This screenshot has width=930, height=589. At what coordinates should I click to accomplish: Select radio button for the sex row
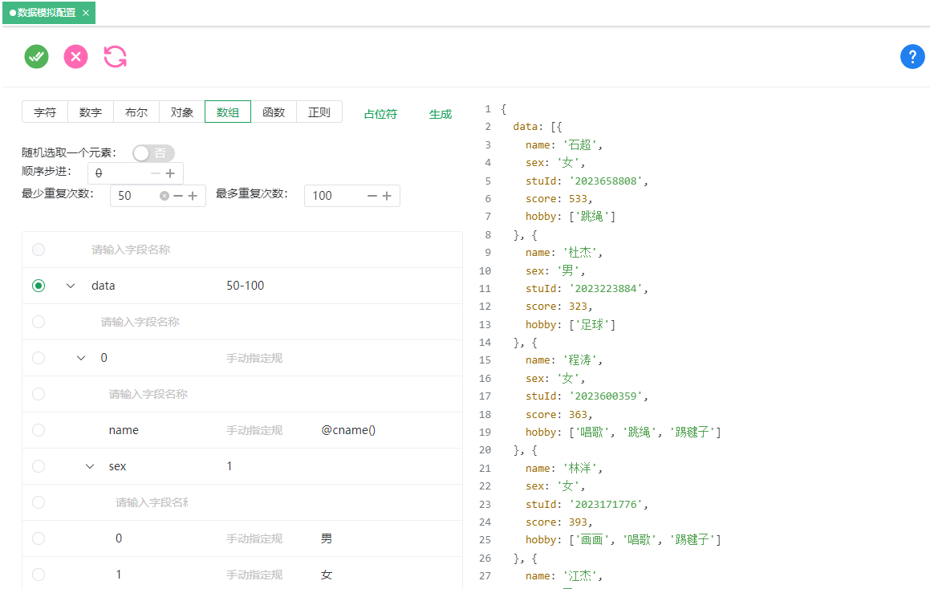click(39, 466)
